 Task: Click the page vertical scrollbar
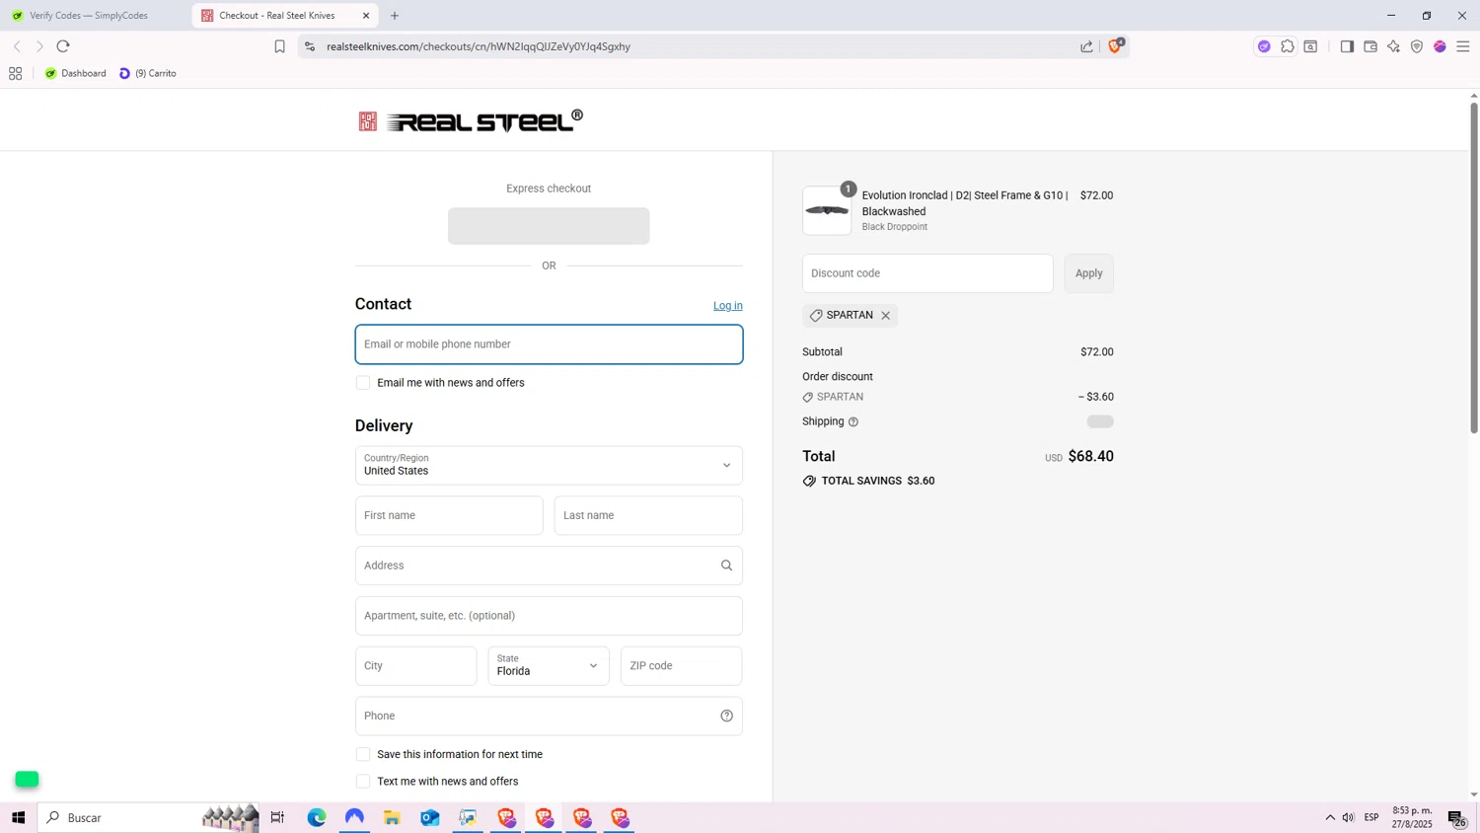(1473, 266)
